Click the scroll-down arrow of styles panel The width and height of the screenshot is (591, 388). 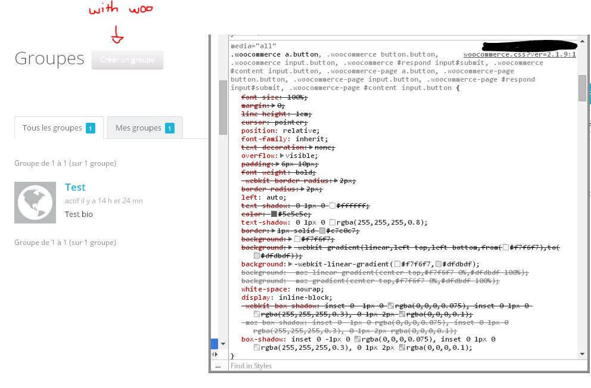582,354
